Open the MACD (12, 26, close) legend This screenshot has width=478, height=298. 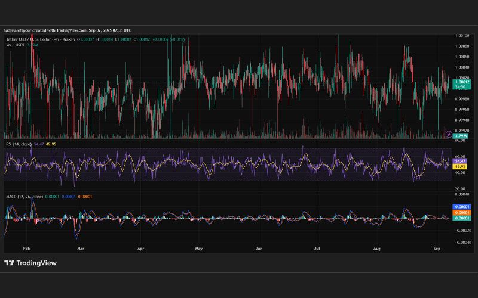click(x=24, y=197)
